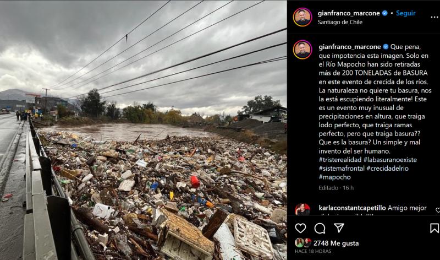Open gianfranco_marcone profile picture in header
Image resolution: width=440 pixels, height=260 pixels.
point(302,17)
